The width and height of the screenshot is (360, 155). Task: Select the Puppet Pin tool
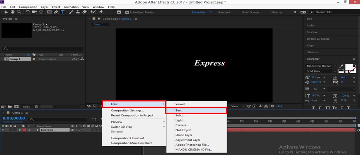(101, 12)
